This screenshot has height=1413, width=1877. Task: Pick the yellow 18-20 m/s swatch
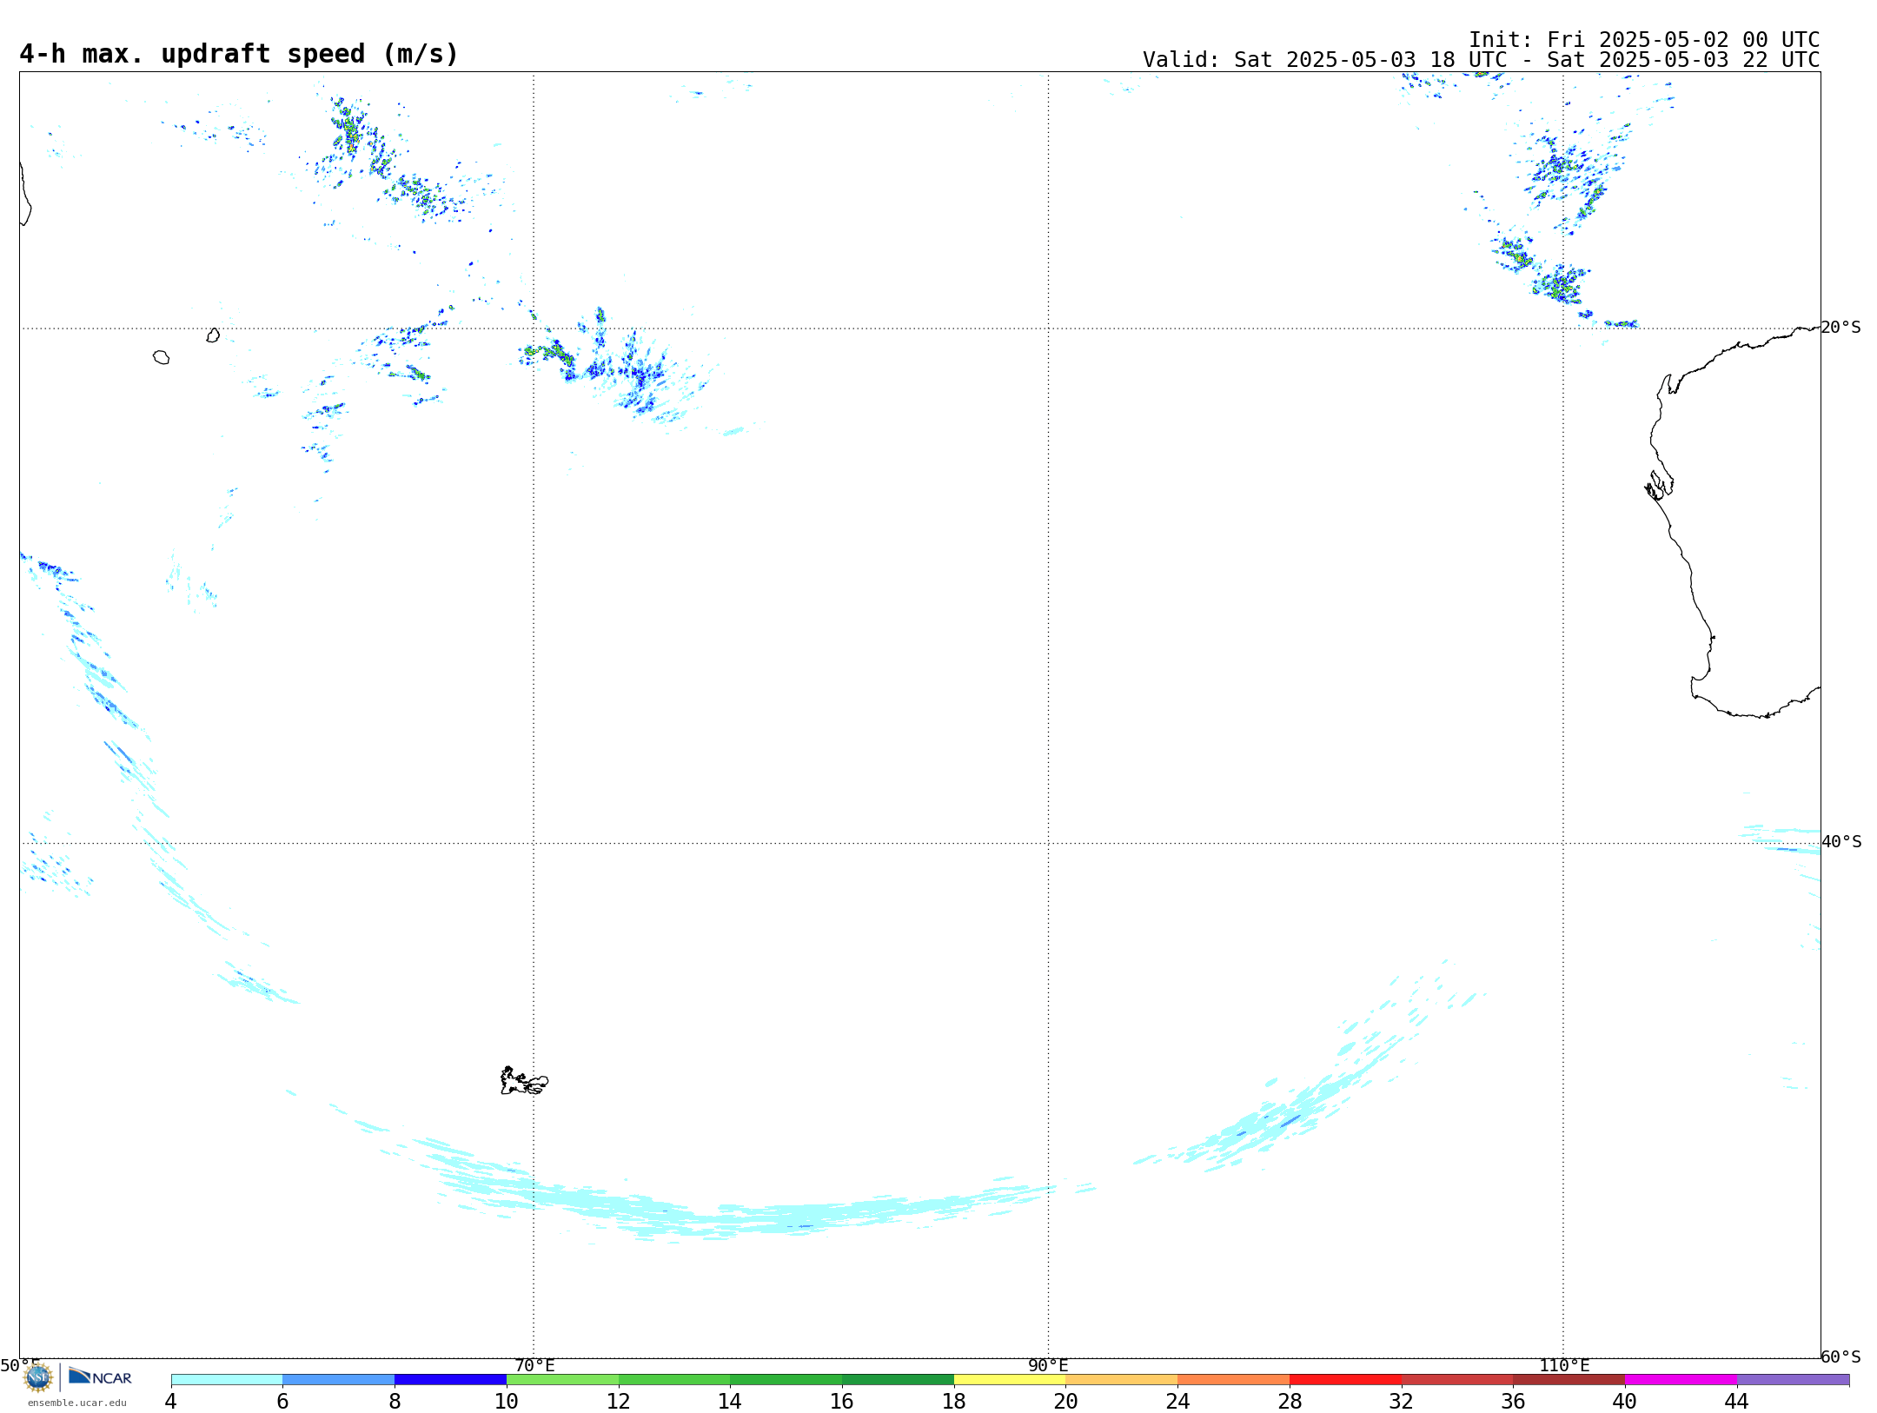(x=1010, y=1379)
